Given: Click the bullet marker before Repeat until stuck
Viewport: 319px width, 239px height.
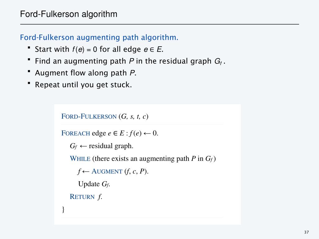Looking at the screenshot, I should click(x=29, y=83).
